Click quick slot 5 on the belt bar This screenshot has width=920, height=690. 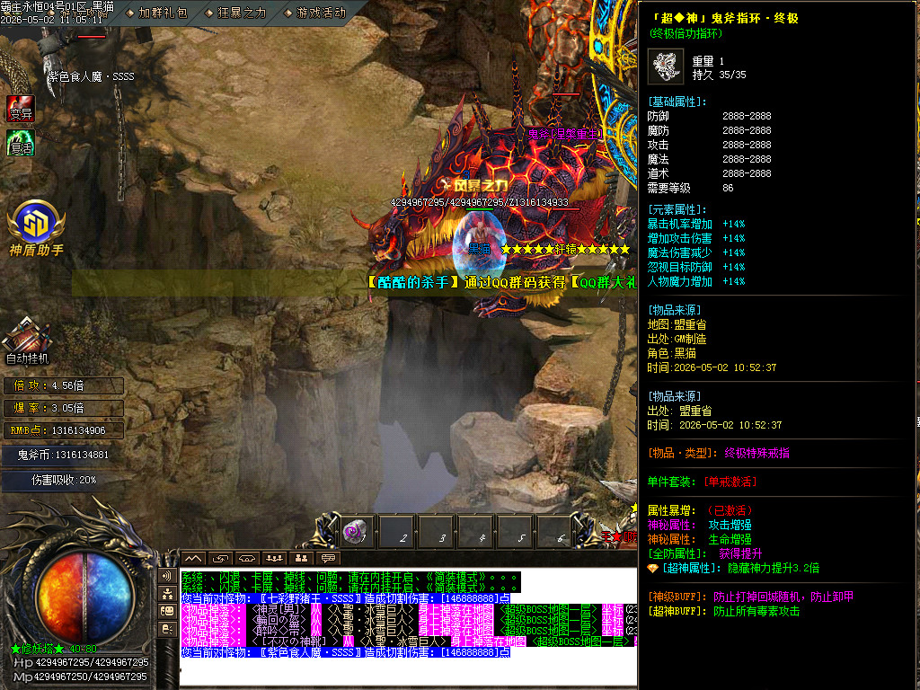pos(515,532)
